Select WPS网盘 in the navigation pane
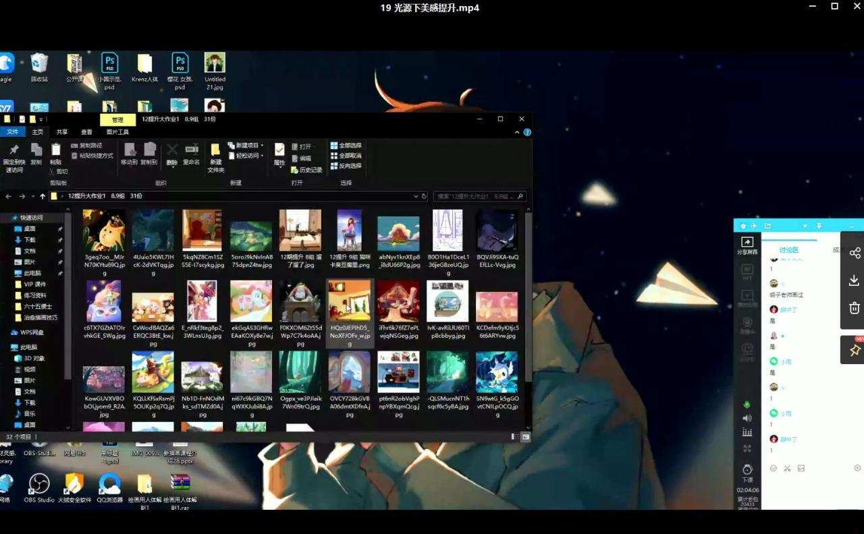Screen dimensions: 864x534 pos(28,332)
